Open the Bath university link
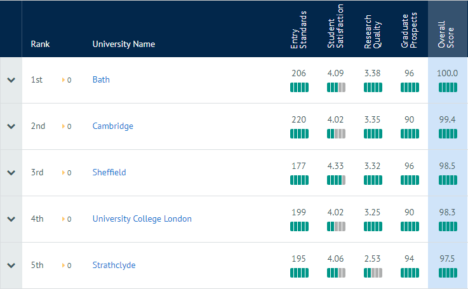Viewport: 468px width, 289px height. [101, 79]
